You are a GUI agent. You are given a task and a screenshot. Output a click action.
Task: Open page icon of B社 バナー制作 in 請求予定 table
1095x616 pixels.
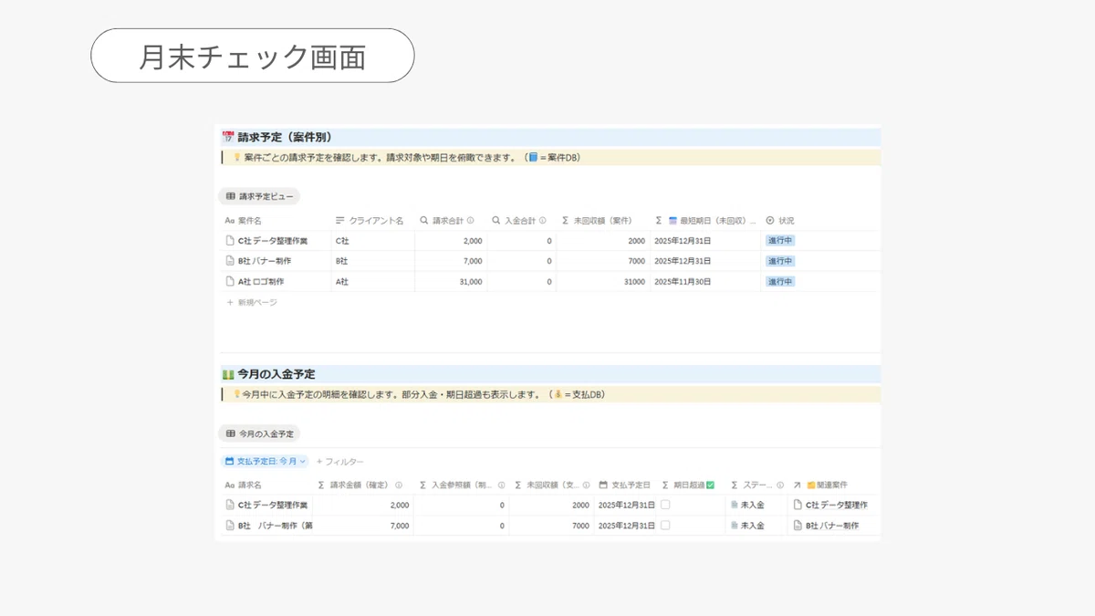230,261
